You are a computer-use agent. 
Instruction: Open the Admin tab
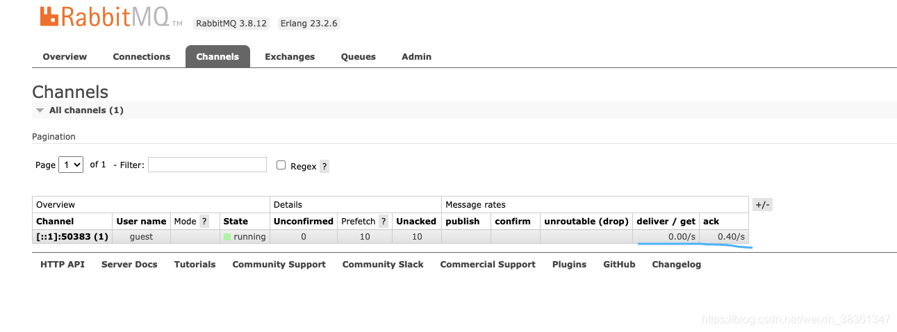tap(416, 57)
